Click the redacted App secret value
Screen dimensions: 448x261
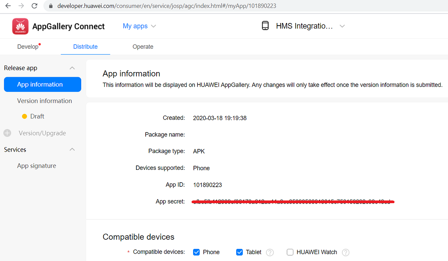[293, 202]
